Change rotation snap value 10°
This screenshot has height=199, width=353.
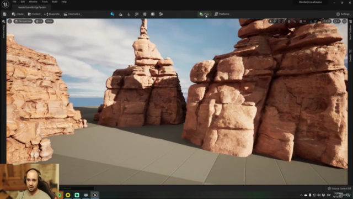(315, 22)
